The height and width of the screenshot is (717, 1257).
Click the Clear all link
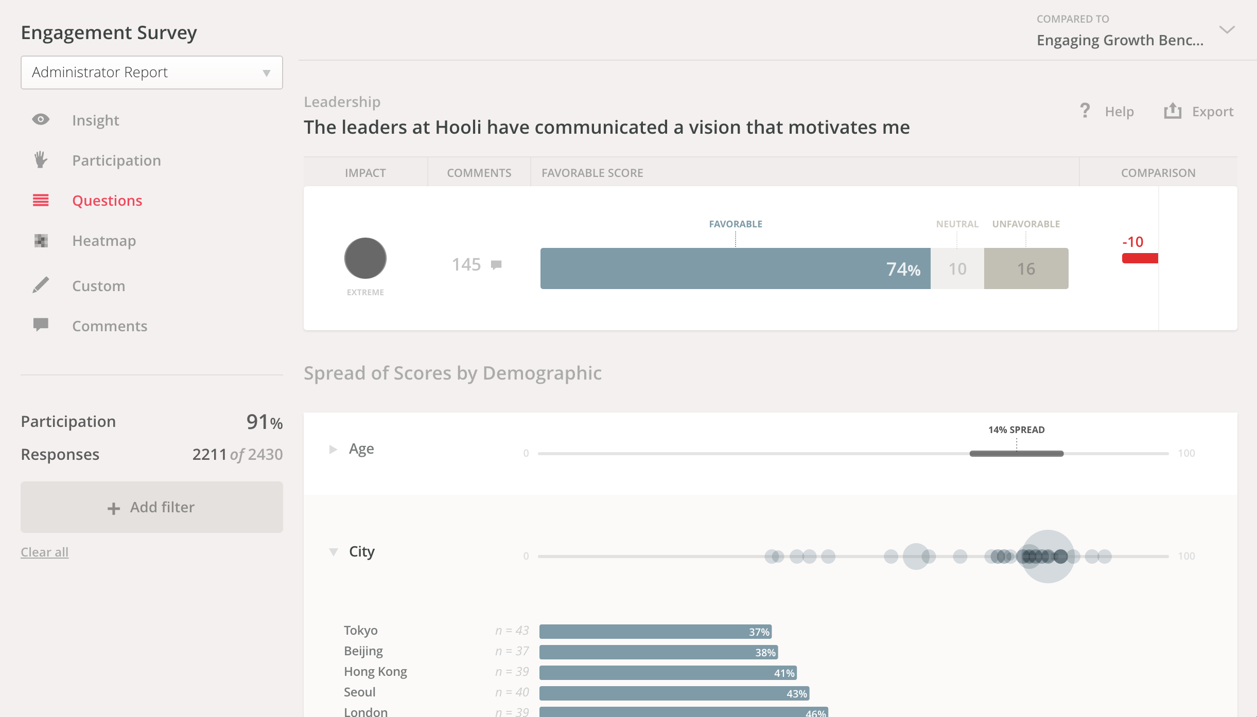[x=44, y=552]
